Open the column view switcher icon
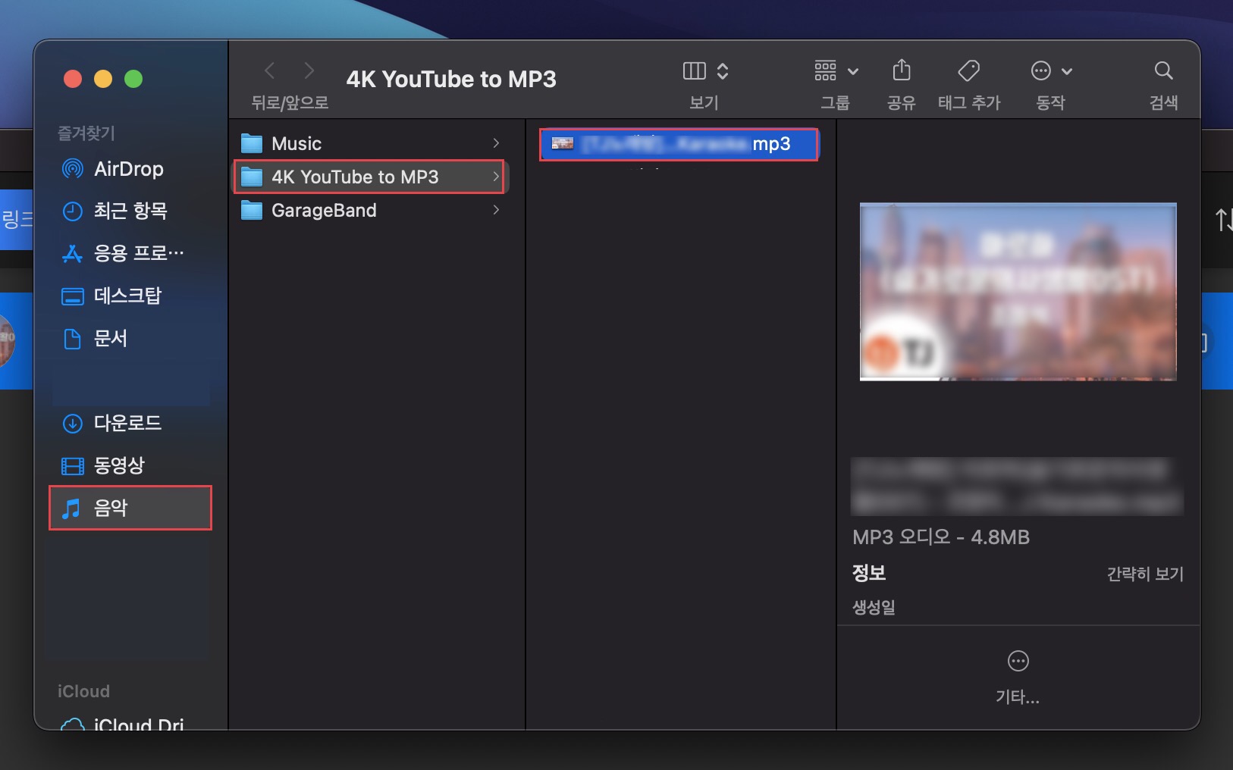Image resolution: width=1233 pixels, height=770 pixels. coord(695,71)
